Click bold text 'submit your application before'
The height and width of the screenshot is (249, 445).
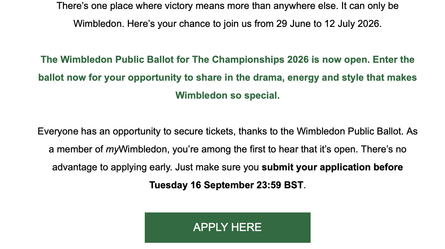click(x=332, y=168)
